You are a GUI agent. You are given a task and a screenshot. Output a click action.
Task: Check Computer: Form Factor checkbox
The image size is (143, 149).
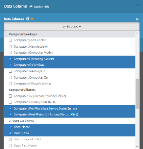(10, 40)
